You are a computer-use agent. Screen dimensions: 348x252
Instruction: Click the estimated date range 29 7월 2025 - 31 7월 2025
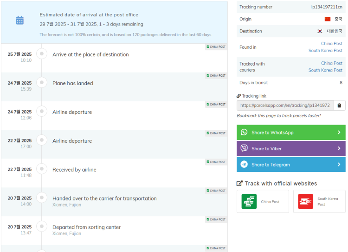pos(68,24)
